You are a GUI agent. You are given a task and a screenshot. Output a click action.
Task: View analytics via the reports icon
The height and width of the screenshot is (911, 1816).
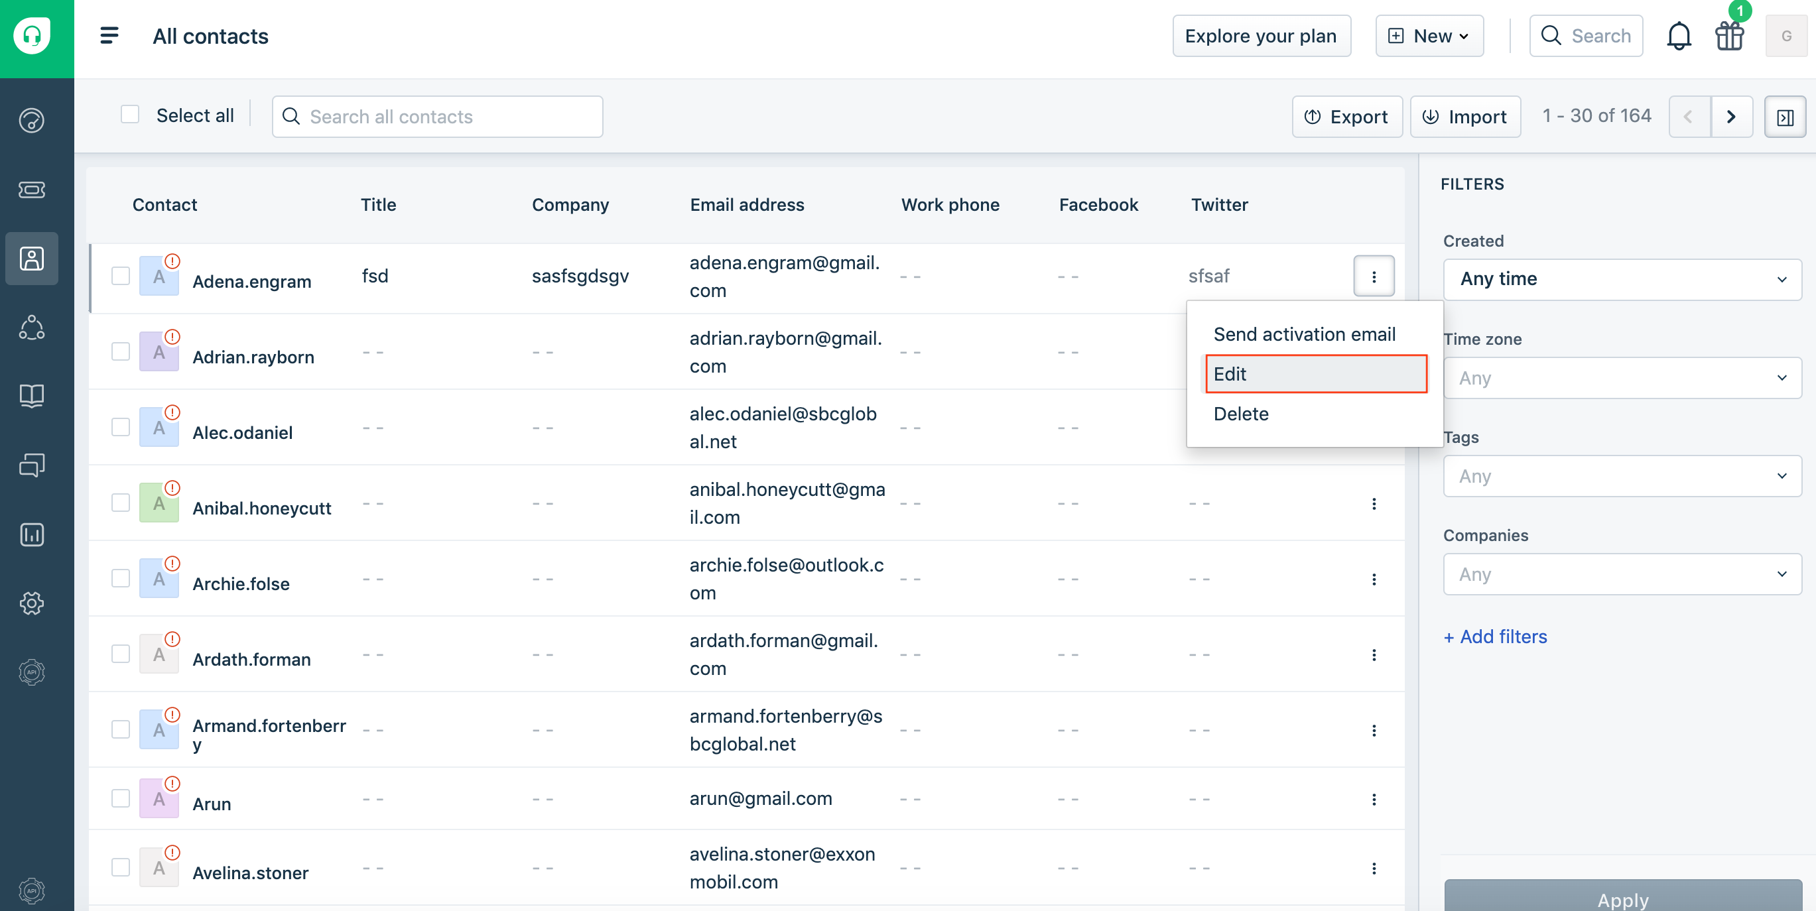(x=32, y=534)
